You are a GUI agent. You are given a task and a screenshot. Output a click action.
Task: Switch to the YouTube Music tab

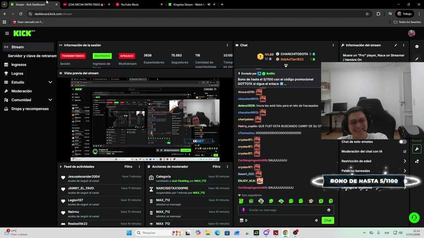click(139, 5)
